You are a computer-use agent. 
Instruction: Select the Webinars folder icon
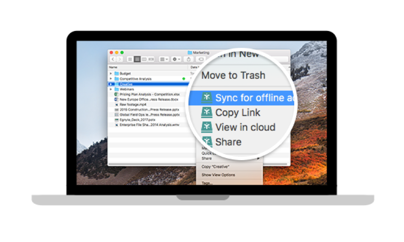tap(117, 90)
